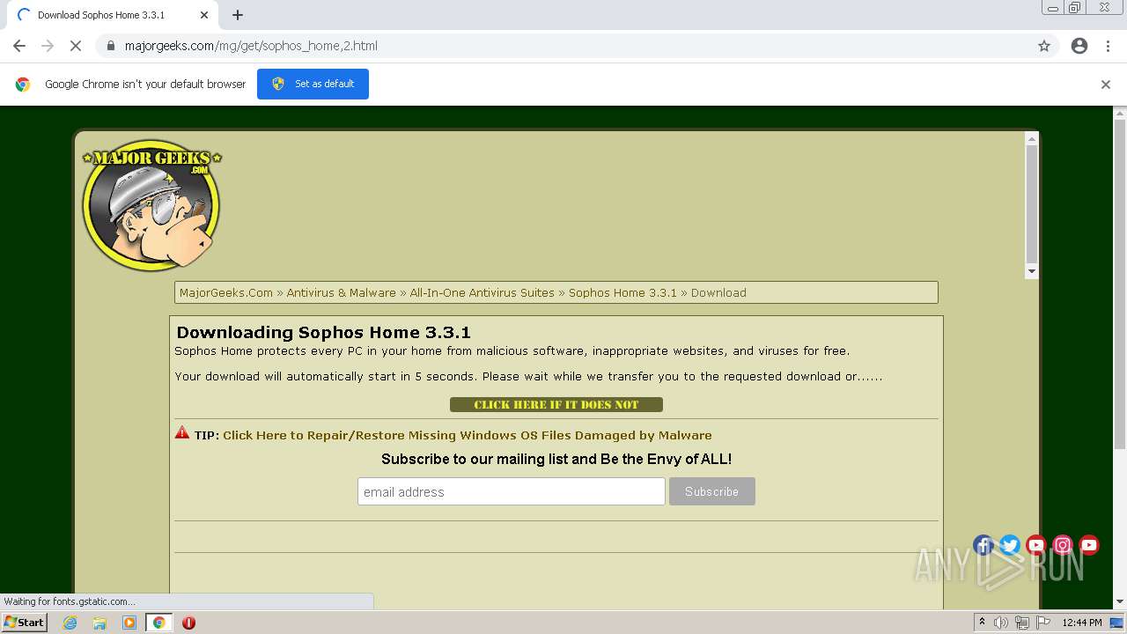Click the red Opera taskbar icon
Viewport: 1127px width, 634px height.
tap(188, 623)
